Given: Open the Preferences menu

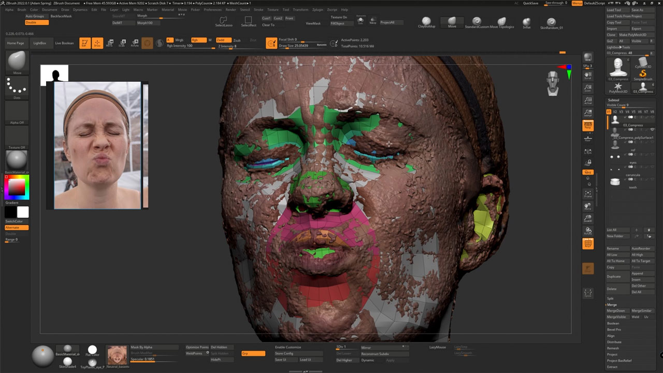Looking at the screenshot, I should coord(212,9).
